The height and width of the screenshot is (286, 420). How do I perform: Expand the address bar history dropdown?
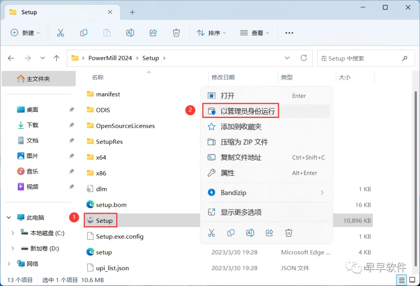click(287, 58)
